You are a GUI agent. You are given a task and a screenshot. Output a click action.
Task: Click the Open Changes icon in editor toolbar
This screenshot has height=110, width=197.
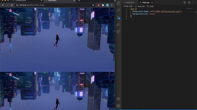tap(185, 2)
